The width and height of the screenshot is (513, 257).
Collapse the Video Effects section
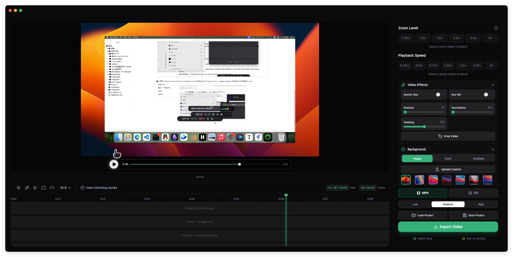coord(493,85)
